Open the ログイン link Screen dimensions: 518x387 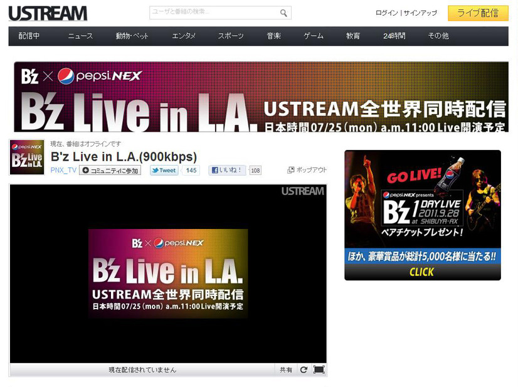(x=386, y=13)
